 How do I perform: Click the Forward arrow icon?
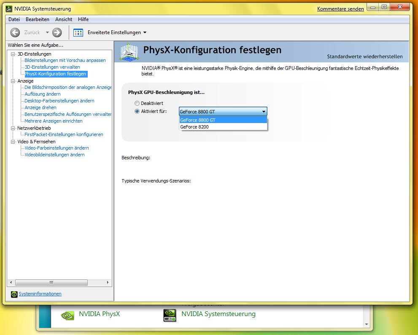(x=57, y=32)
